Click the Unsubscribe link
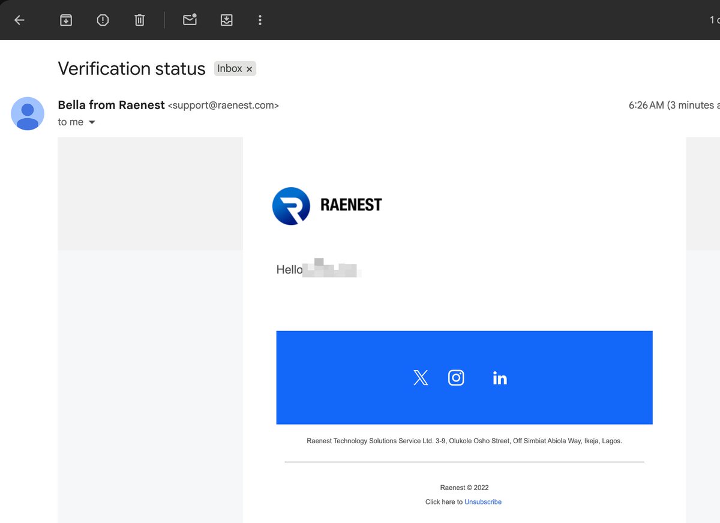Image resolution: width=720 pixels, height=523 pixels. (483, 502)
